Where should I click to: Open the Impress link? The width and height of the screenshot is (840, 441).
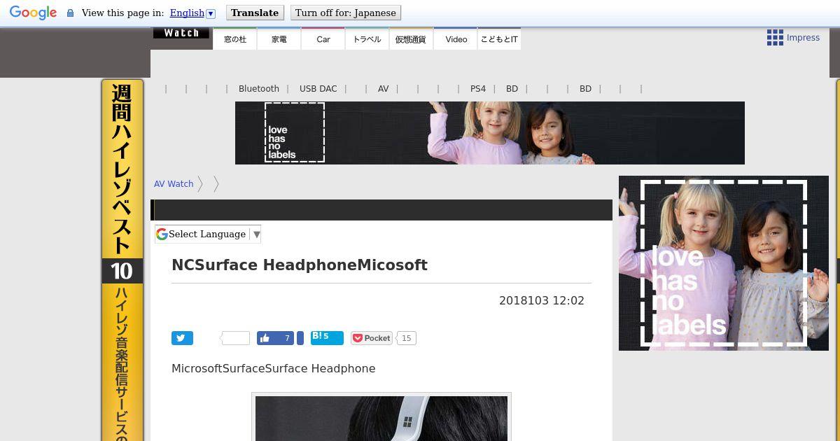(x=803, y=38)
